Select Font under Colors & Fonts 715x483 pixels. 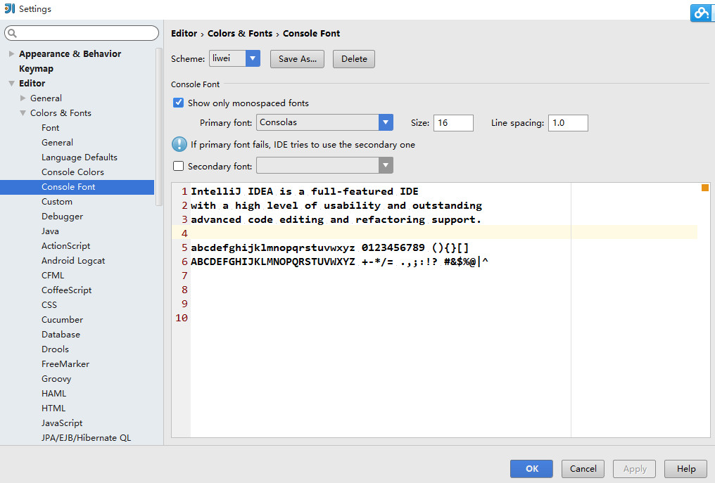pos(50,127)
